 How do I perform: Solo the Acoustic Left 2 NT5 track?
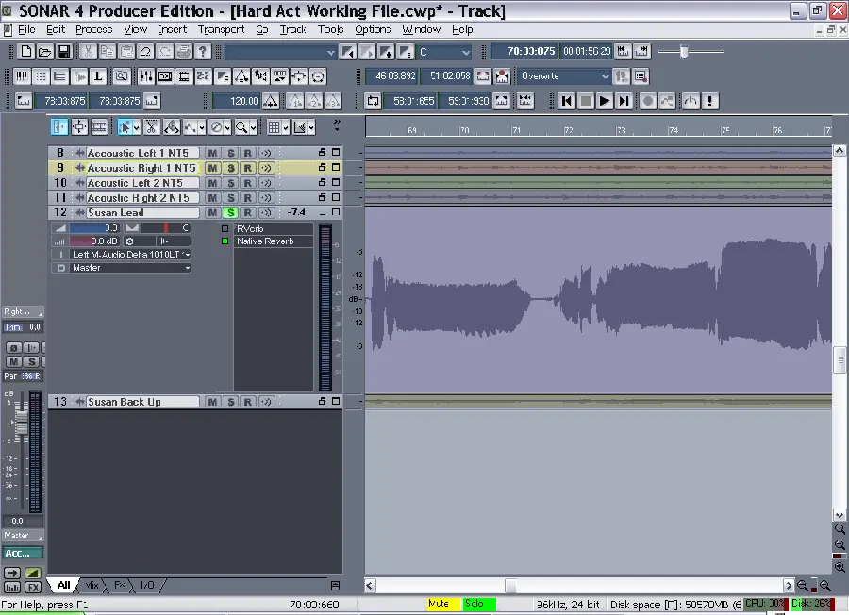pos(231,183)
